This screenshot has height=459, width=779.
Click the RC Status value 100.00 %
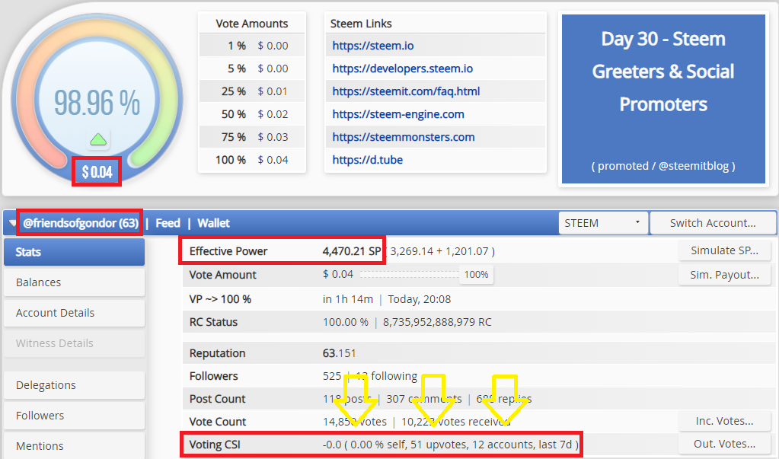click(x=345, y=322)
